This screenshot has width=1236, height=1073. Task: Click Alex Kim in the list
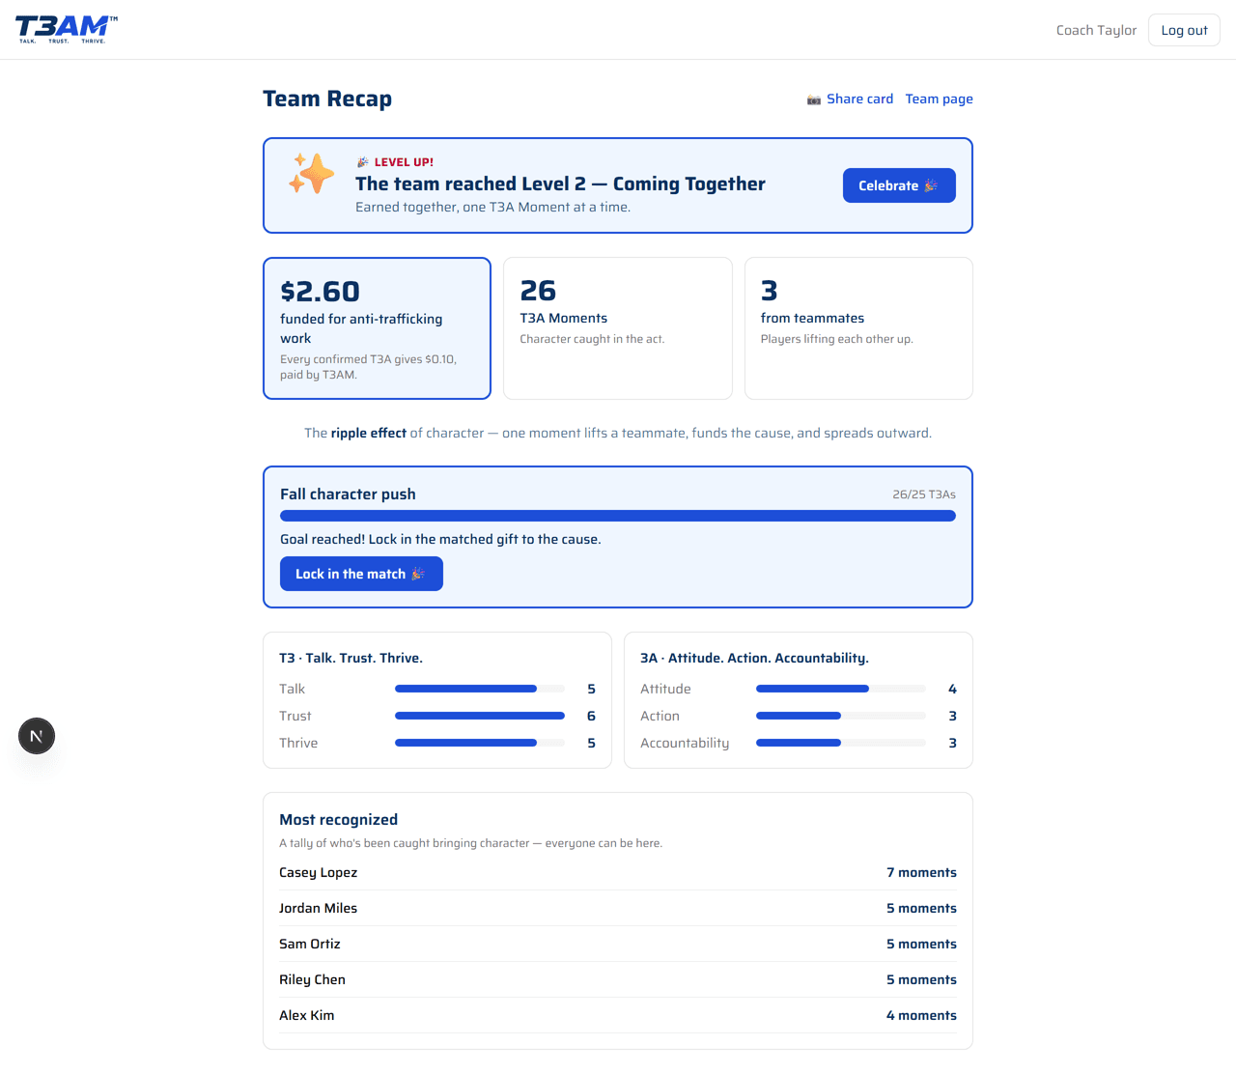tap(306, 1015)
